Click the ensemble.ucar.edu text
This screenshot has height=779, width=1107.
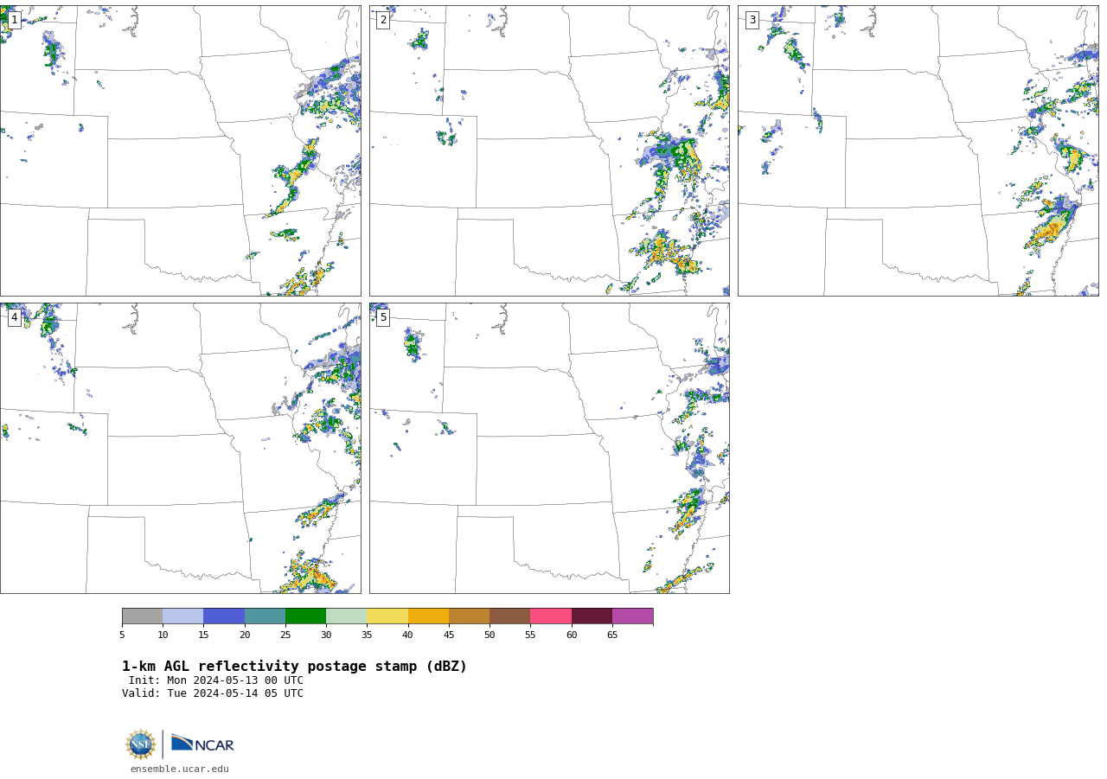(x=180, y=769)
